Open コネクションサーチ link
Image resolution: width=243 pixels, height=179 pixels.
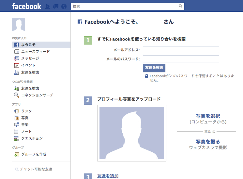coord(37,95)
